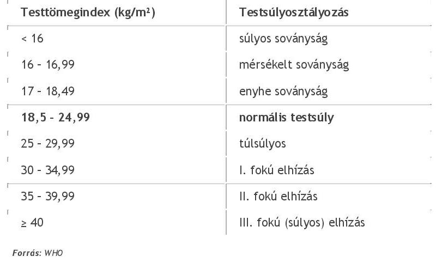This screenshot has height=269, width=442.
Task: Click the 'I. fokú elhízás' cell
Action: (276, 170)
